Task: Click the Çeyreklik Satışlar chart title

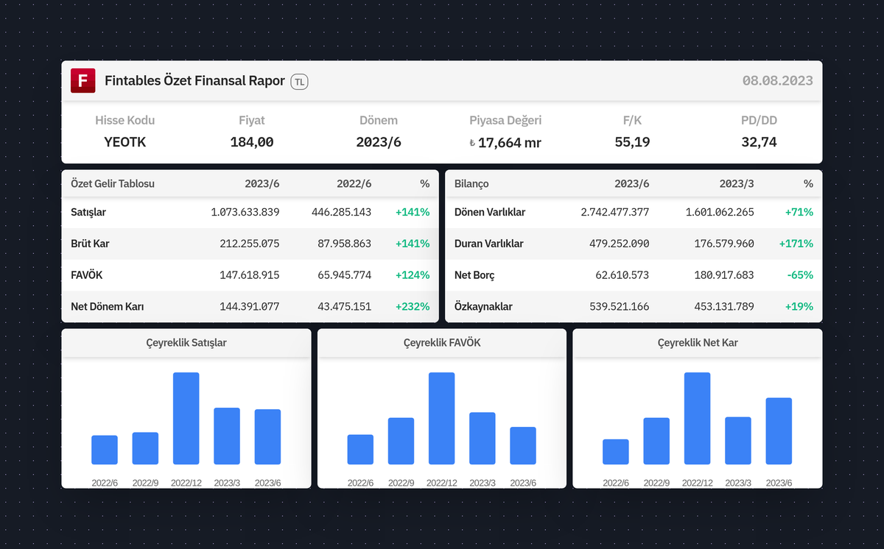Action: (x=186, y=342)
